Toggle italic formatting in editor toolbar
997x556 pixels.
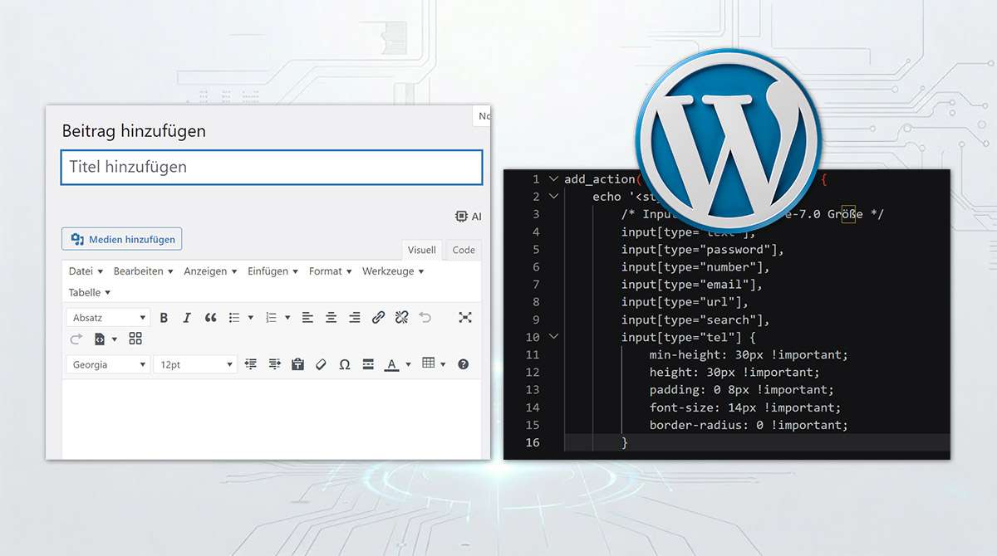(x=187, y=318)
